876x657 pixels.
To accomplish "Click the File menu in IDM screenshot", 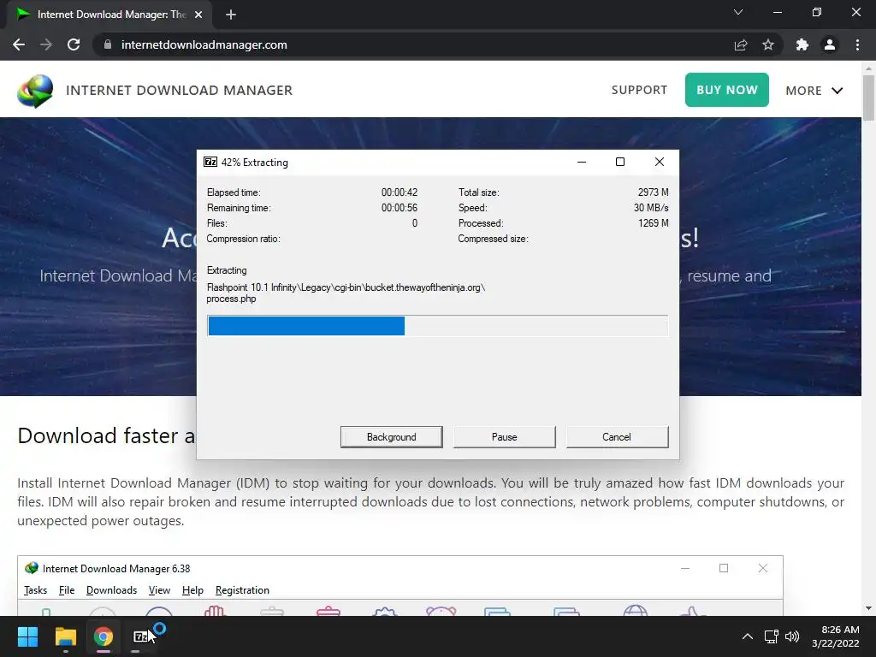I will pos(67,590).
